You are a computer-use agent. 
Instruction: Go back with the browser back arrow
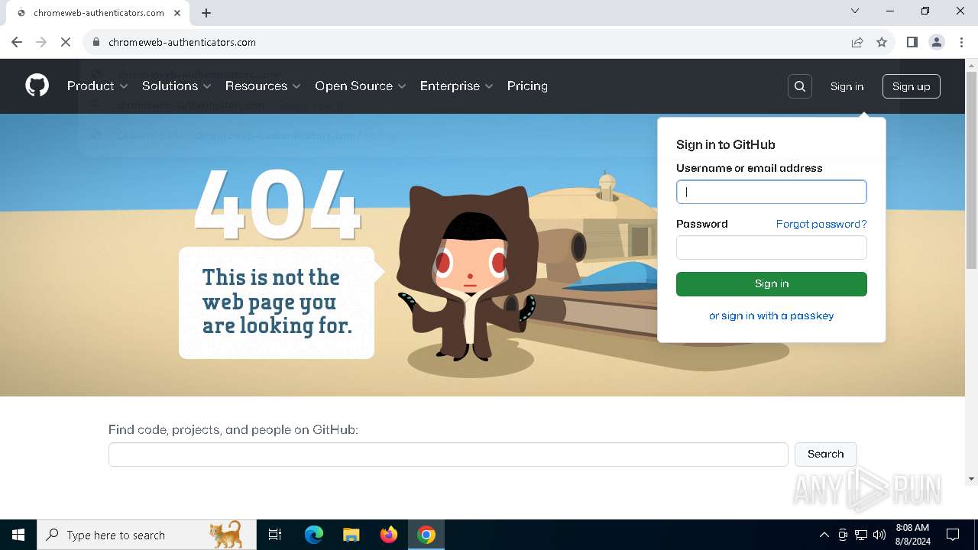click(17, 42)
